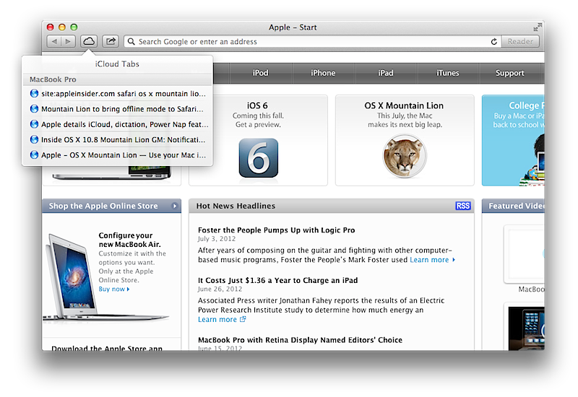Screen dimensions: 578x397
Task: Open MacBook Pro with Retina Display headline
Action: pos(300,340)
